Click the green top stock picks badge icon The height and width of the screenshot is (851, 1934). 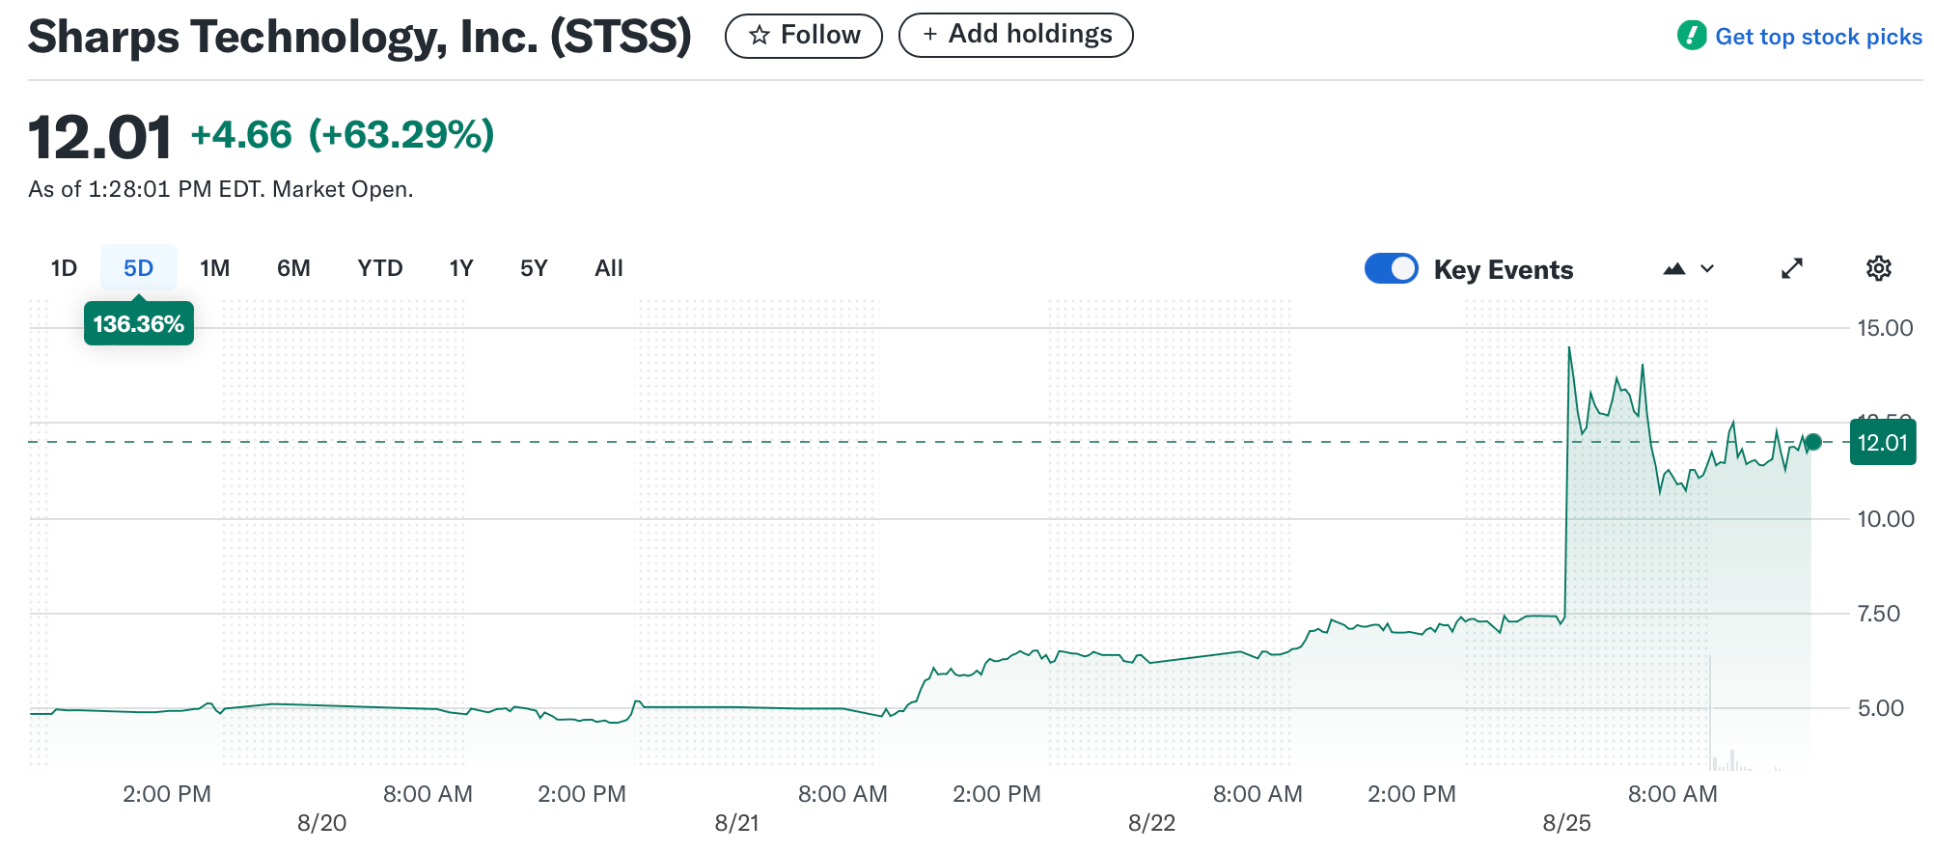1692,36
